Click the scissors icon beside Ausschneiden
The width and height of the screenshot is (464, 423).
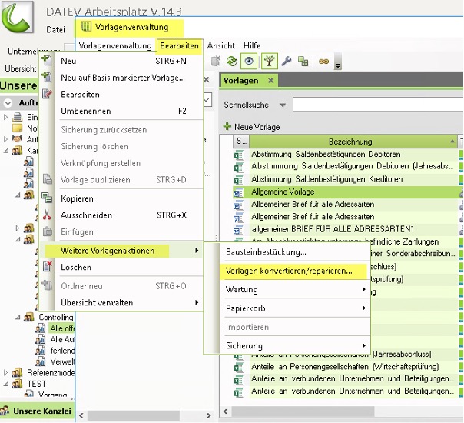click(x=47, y=215)
